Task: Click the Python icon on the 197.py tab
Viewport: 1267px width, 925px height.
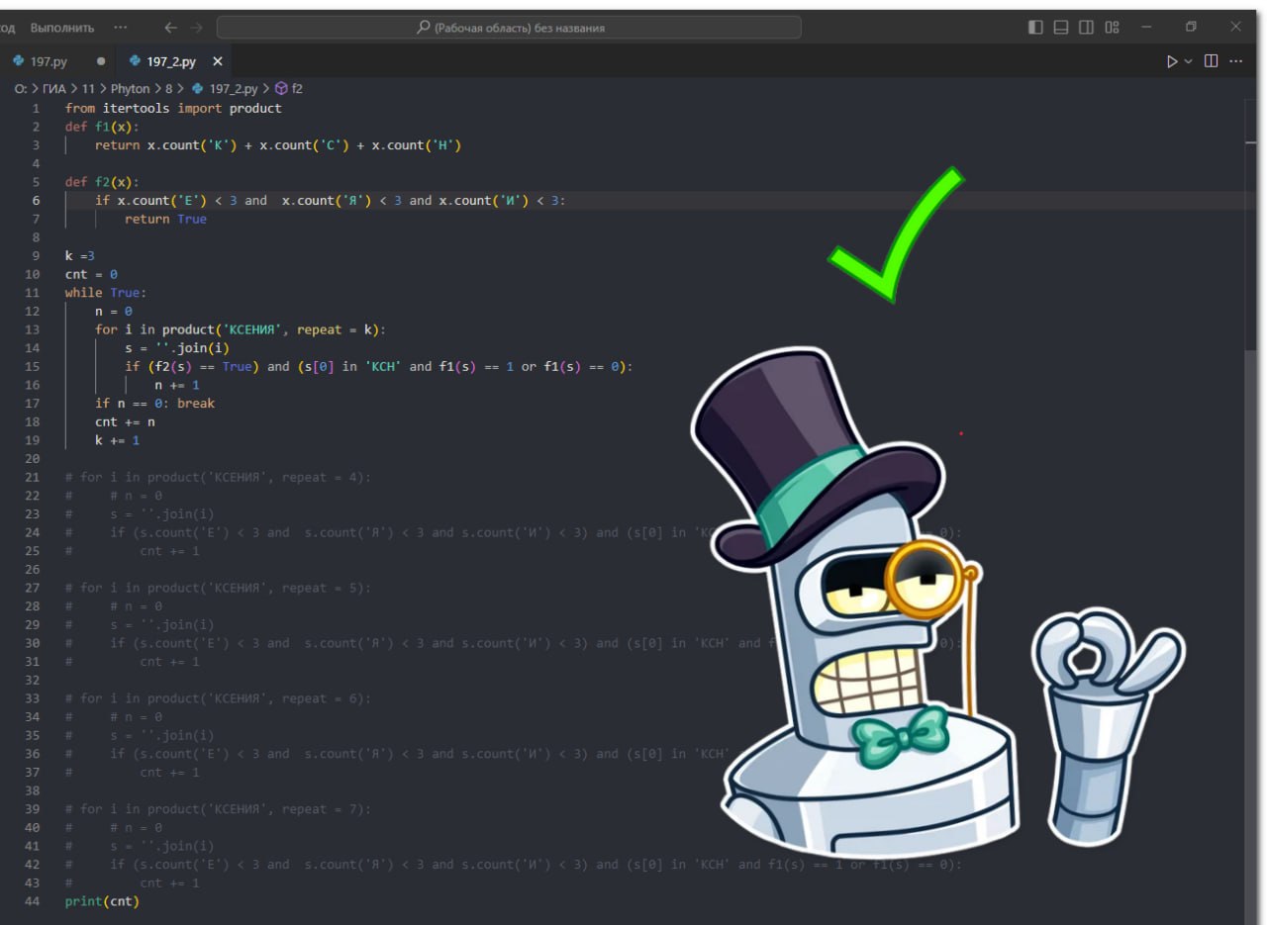Action: (18, 61)
